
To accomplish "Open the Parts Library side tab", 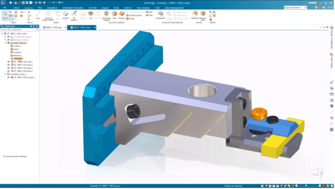I will tap(331, 61).
